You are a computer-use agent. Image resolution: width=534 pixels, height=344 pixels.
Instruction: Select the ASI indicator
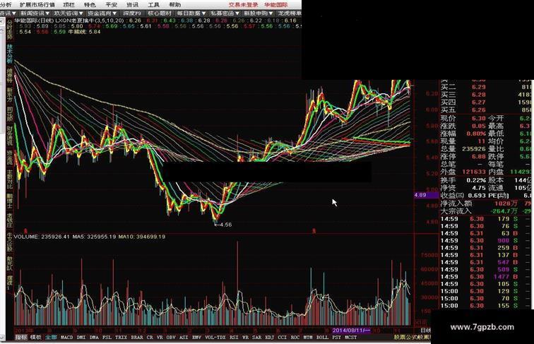click(184, 337)
